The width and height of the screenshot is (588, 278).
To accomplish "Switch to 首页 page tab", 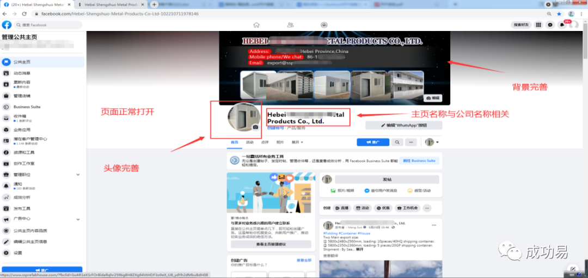I will point(234,143).
